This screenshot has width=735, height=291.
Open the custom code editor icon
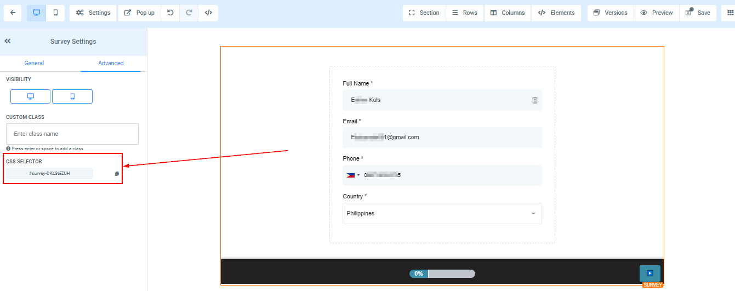208,13
